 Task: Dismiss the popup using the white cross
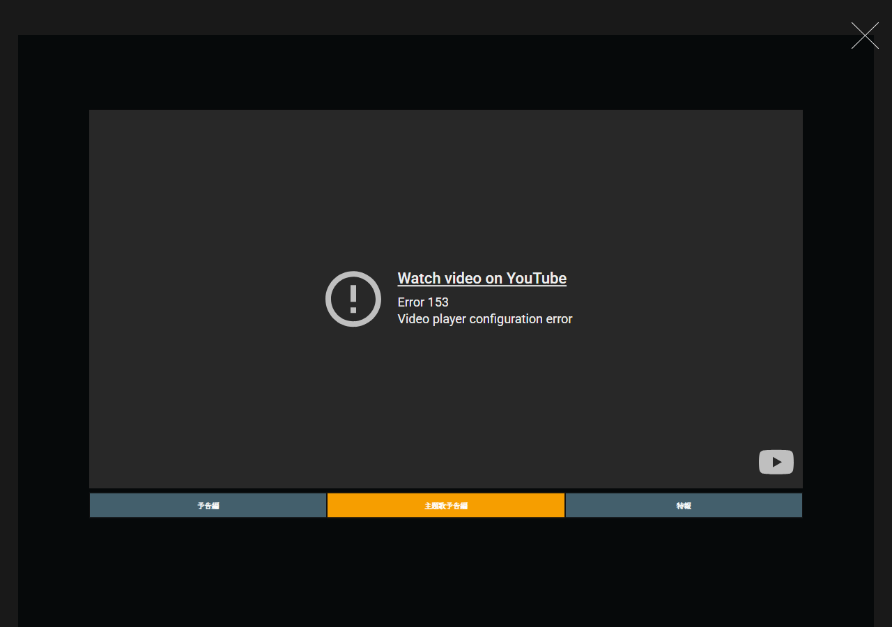pyautogui.click(x=865, y=36)
